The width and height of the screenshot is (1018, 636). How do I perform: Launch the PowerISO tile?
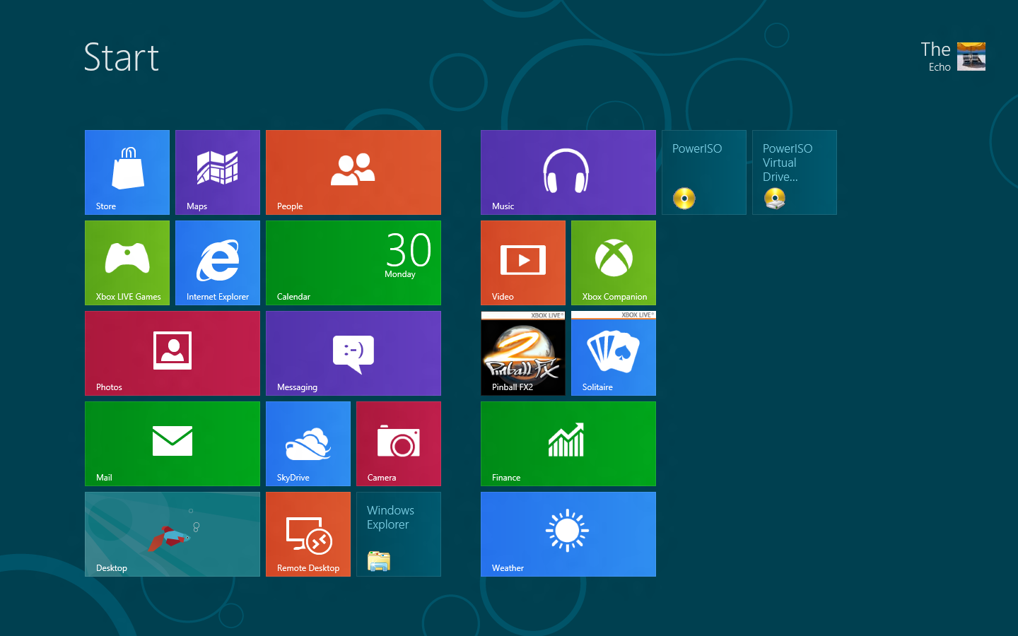[x=704, y=172]
